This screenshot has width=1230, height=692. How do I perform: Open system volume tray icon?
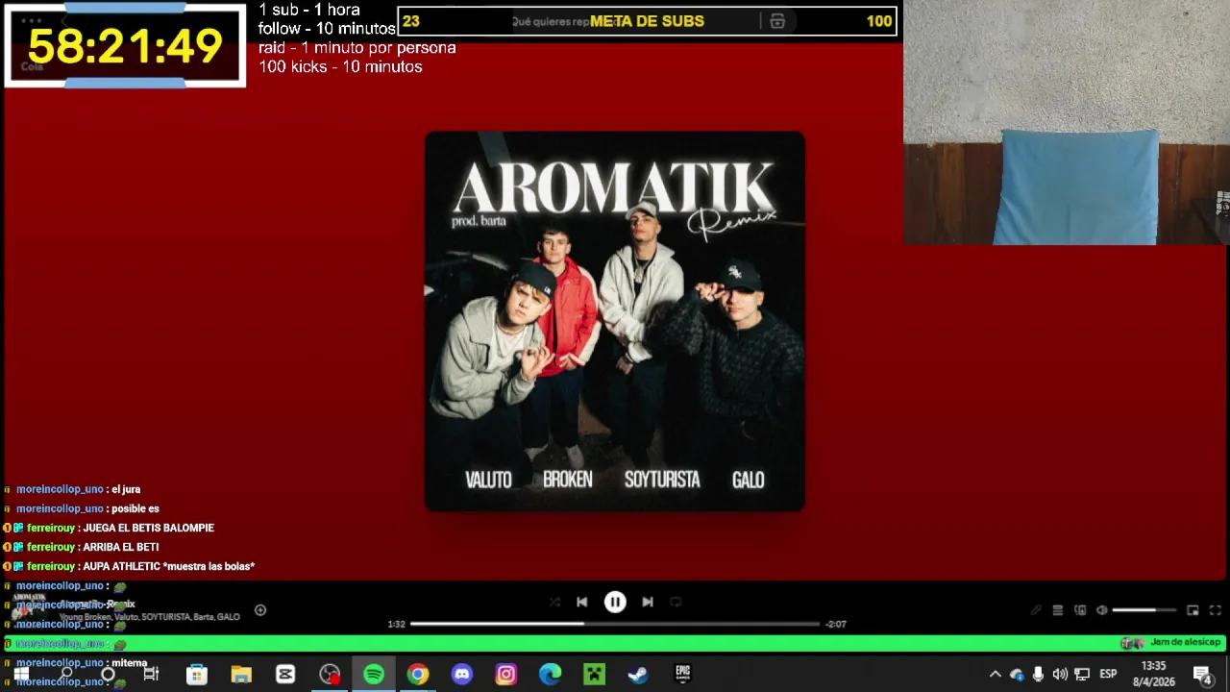(1060, 674)
